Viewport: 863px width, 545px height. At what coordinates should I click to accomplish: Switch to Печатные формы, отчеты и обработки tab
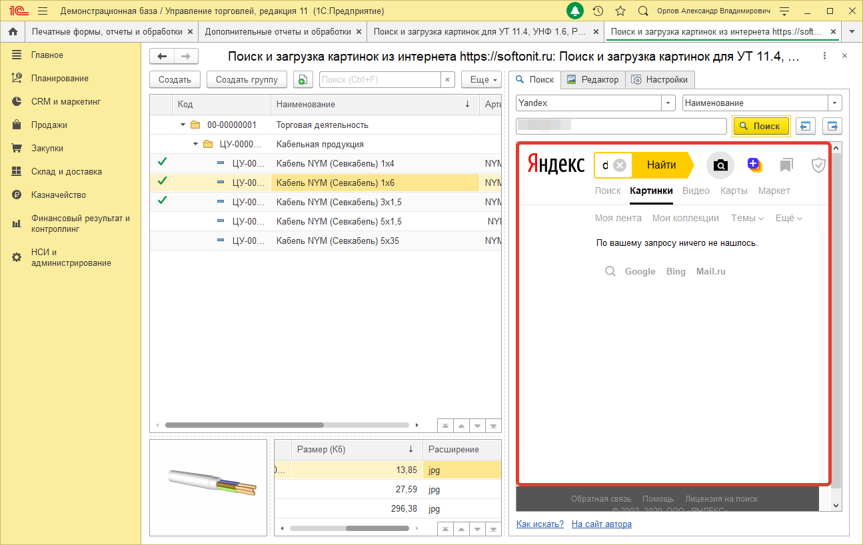click(107, 31)
